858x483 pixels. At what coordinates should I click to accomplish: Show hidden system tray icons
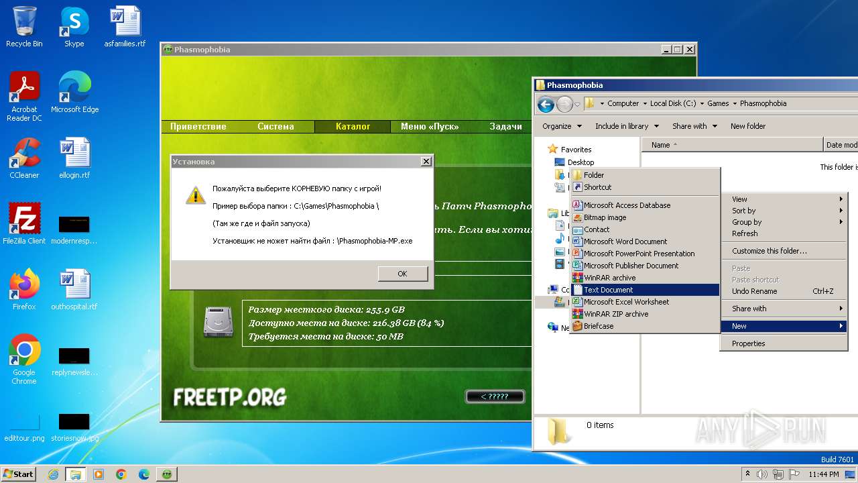pos(747,474)
